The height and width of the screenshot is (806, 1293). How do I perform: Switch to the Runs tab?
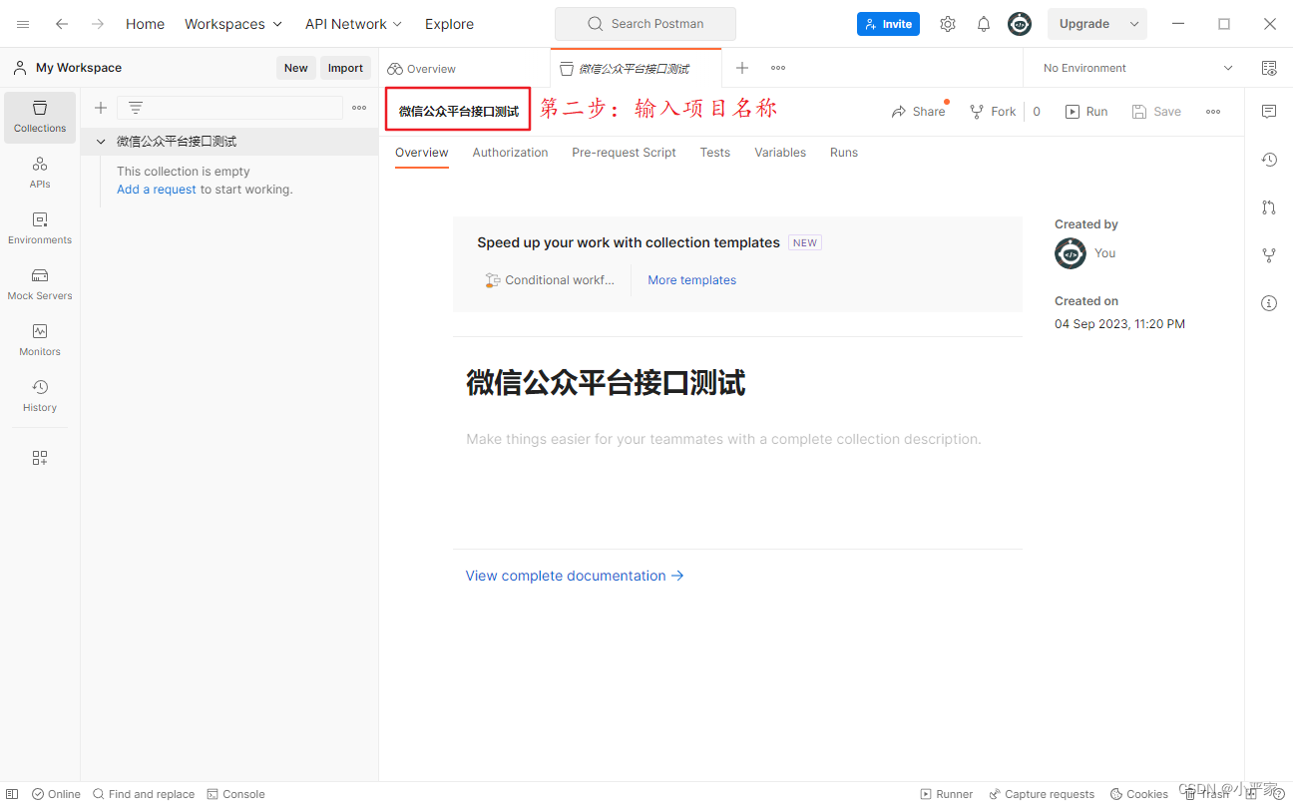(844, 153)
